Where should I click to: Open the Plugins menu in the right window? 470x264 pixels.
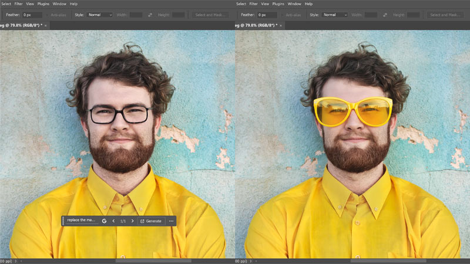point(278,4)
